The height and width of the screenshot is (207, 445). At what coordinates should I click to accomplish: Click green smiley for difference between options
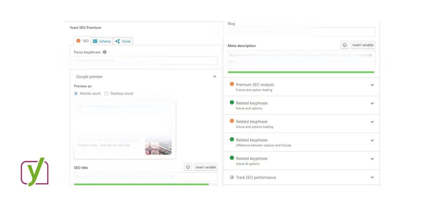[232, 139]
